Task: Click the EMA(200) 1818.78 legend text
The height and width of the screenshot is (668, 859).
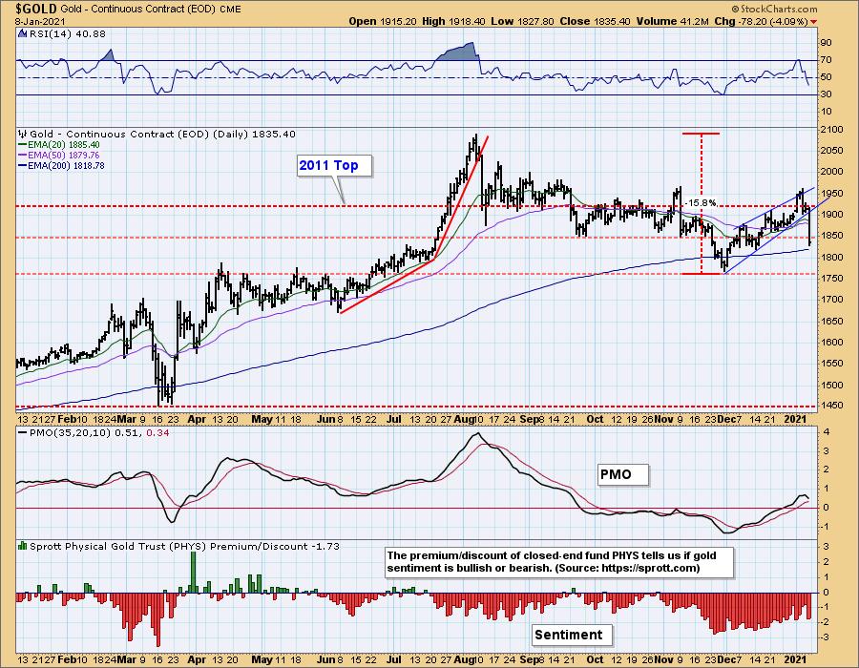Action: (x=66, y=166)
